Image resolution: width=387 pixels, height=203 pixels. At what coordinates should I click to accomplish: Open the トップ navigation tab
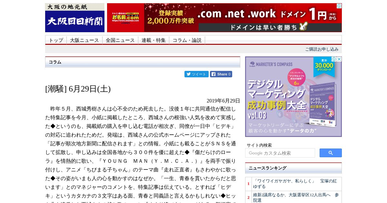(x=56, y=40)
